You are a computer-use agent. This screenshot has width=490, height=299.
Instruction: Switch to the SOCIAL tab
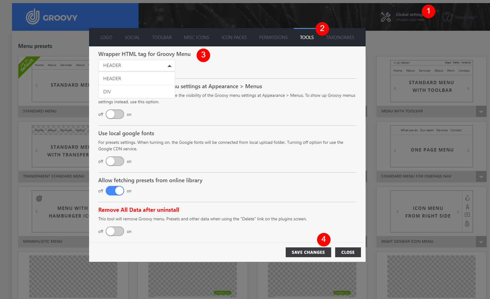(132, 37)
